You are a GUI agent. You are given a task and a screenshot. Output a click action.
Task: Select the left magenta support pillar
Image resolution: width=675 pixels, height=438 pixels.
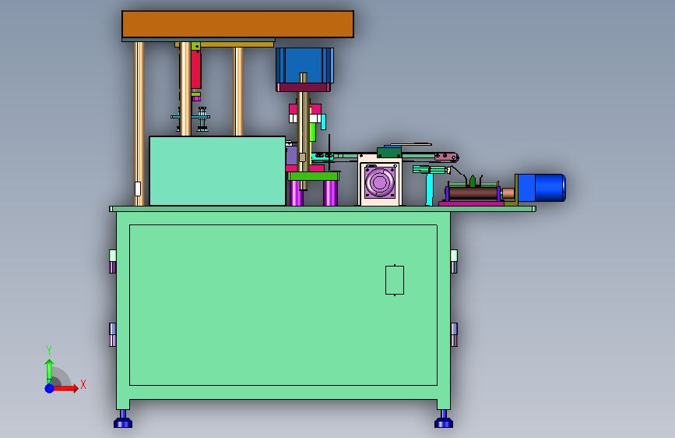tap(296, 193)
